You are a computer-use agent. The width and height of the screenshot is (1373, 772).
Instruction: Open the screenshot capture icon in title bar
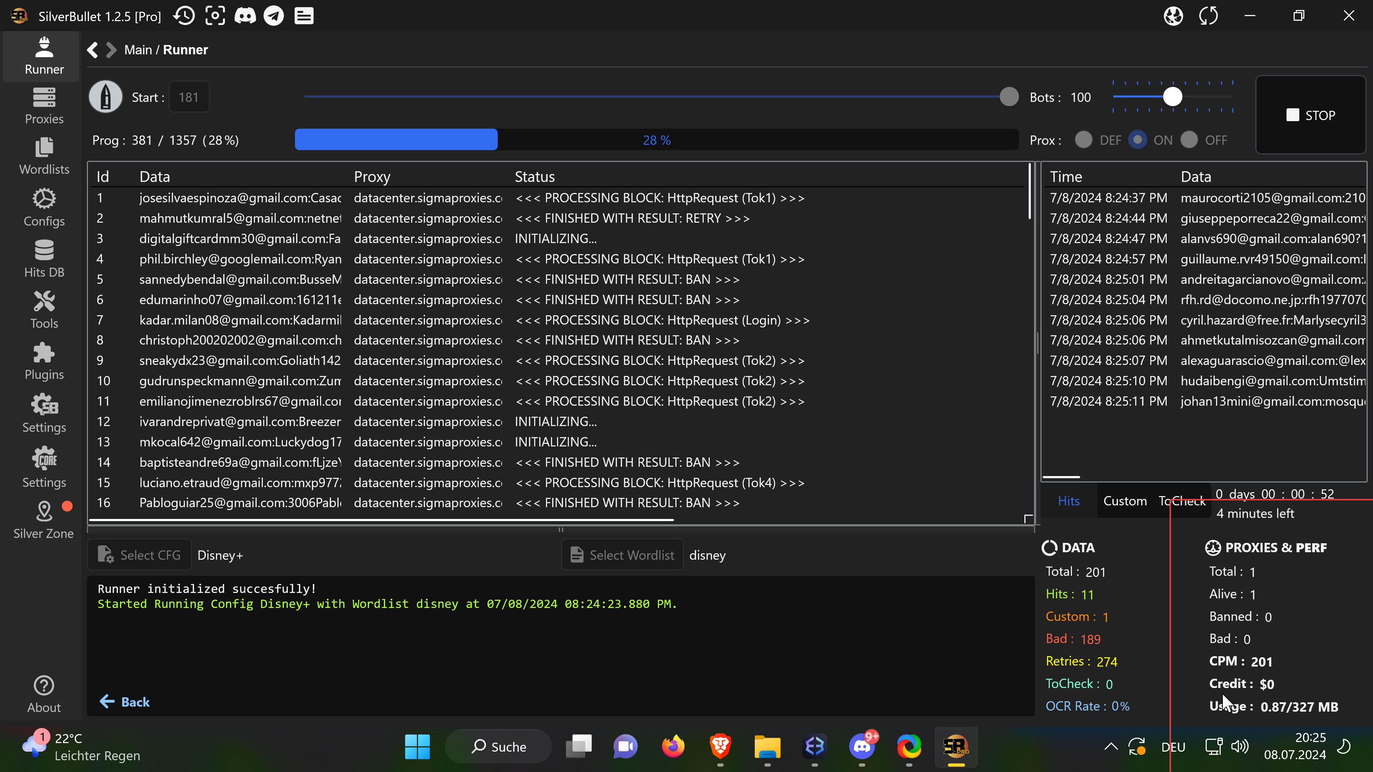click(x=215, y=16)
